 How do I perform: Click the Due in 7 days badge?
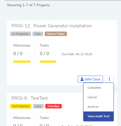tap(56, 34)
